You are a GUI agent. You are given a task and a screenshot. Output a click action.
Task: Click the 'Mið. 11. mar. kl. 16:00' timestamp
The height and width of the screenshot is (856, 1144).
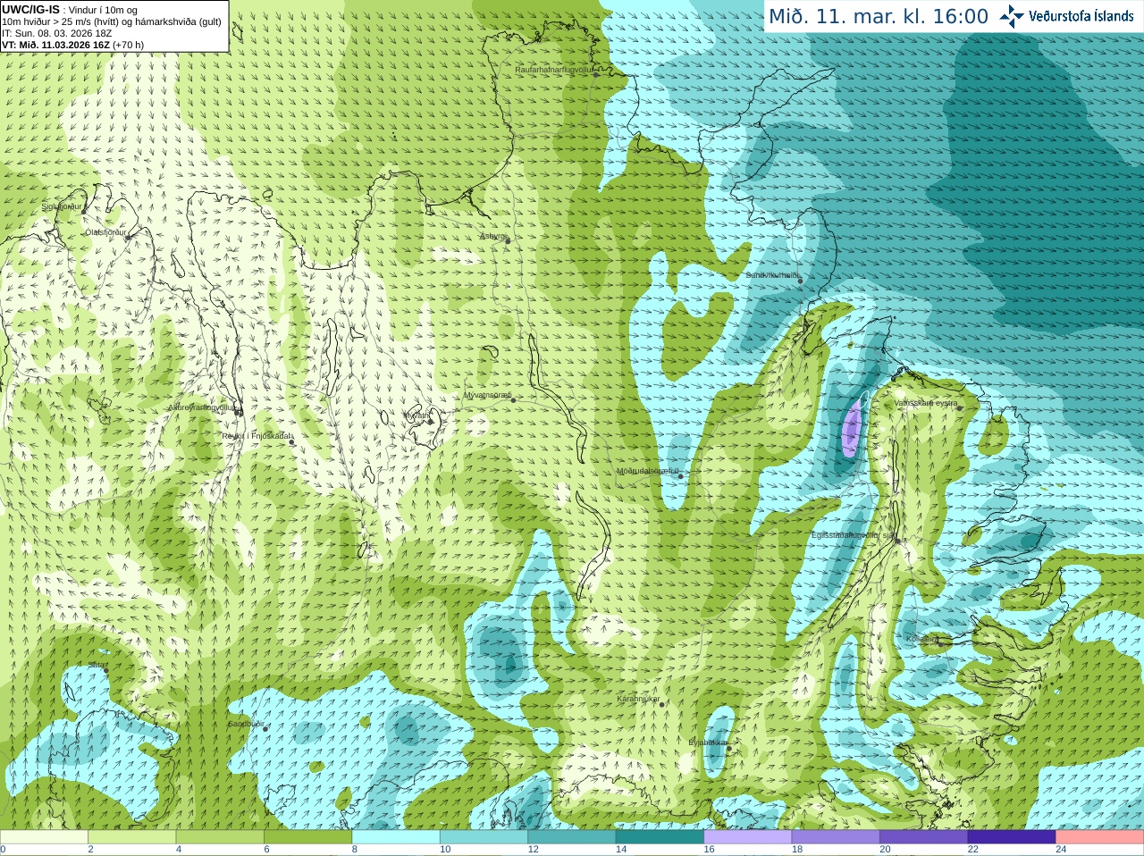pyautogui.click(x=879, y=16)
